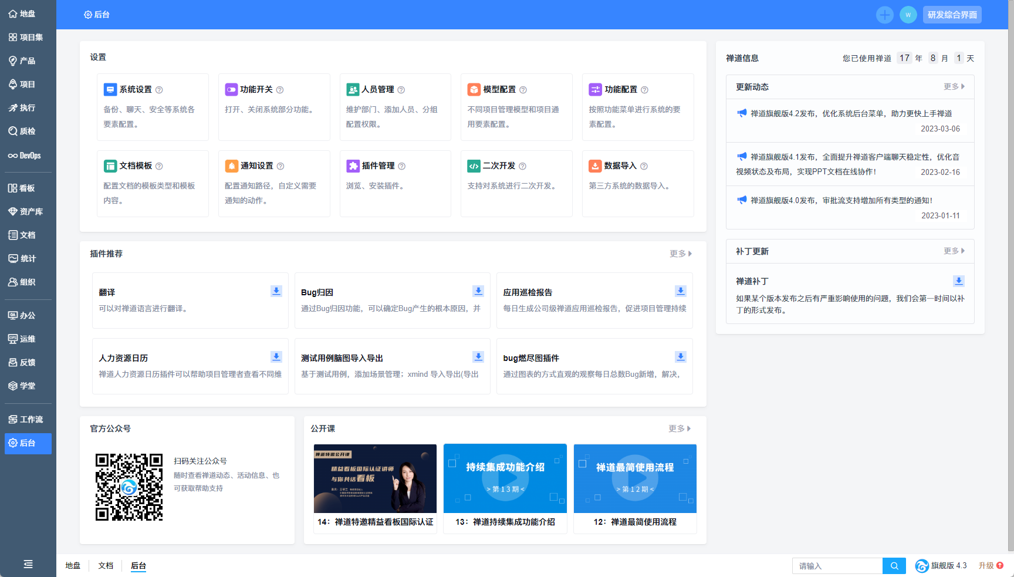Click help icon beside 人员管理
This screenshot has height=577, width=1014.
coord(401,90)
